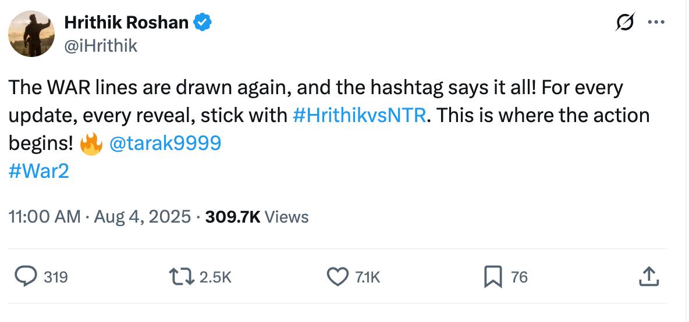This screenshot has height=322, width=689.
Task: Click the reply speech bubble icon
Action: coord(26,277)
